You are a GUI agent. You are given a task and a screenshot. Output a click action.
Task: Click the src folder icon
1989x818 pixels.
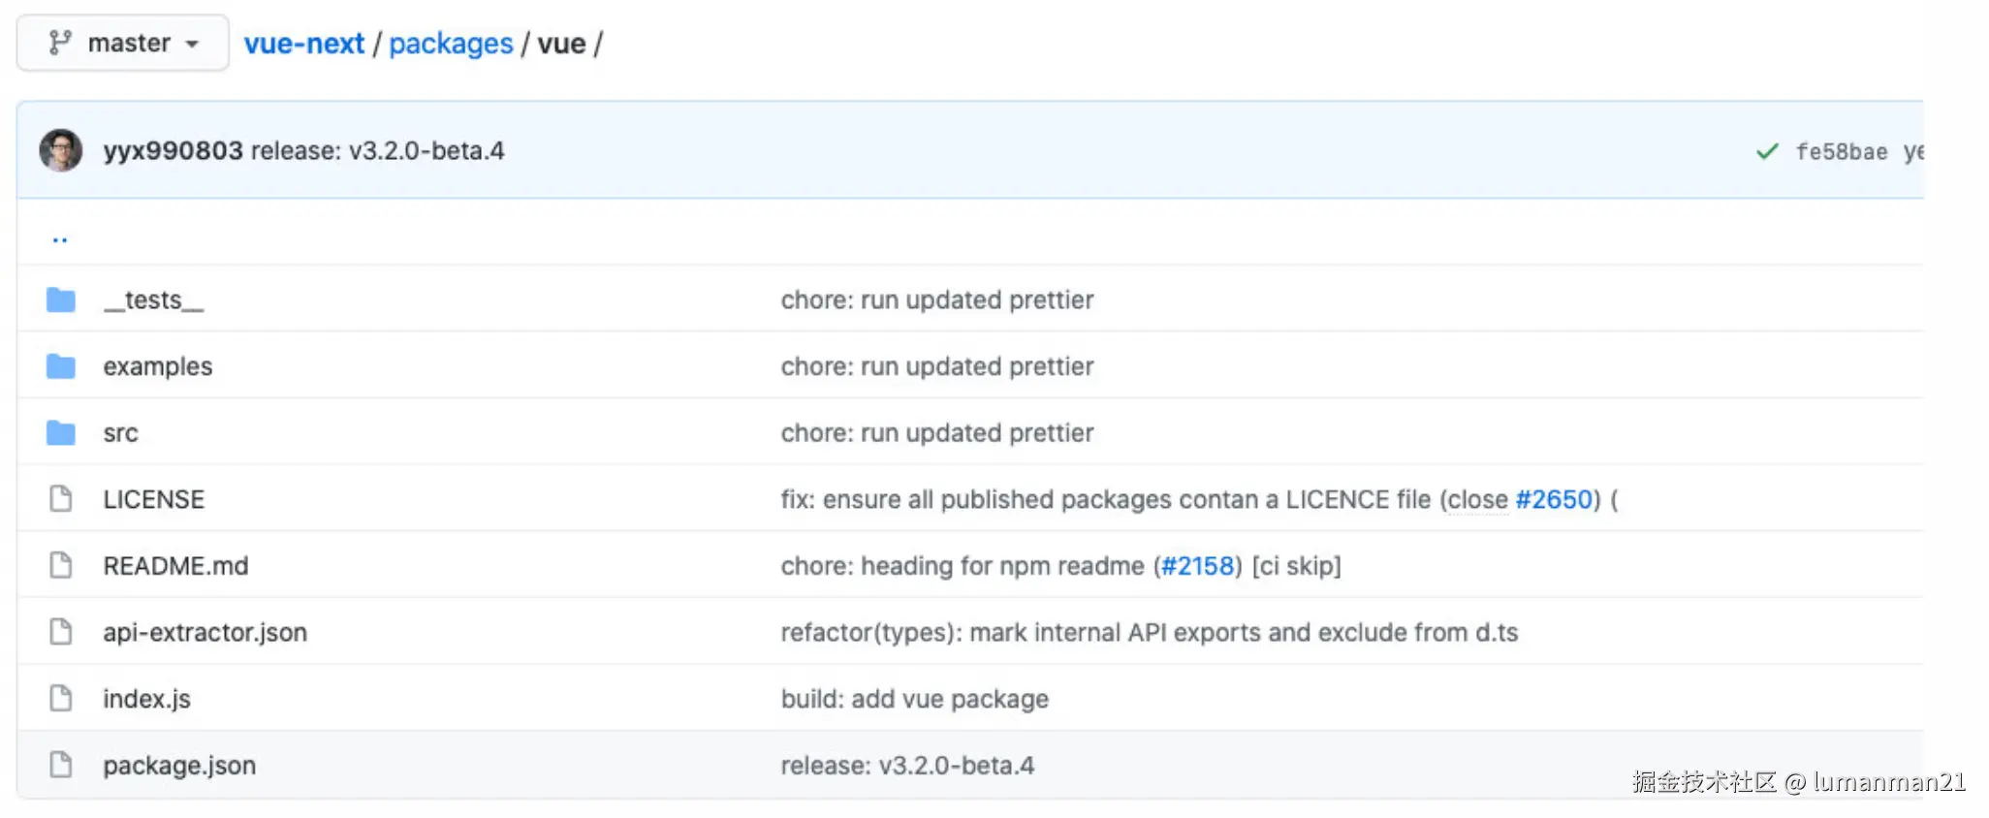tap(61, 433)
